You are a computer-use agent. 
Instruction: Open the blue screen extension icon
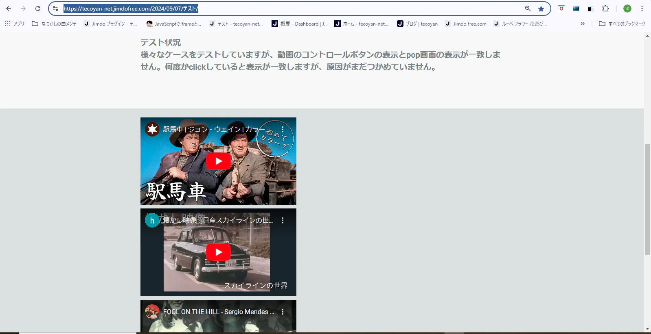click(x=576, y=9)
